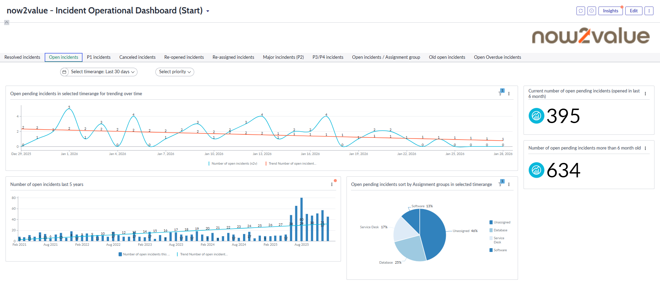Viewport: 660px width, 287px height.
Task: Click the 395 open pending incidents value
Action: [563, 116]
